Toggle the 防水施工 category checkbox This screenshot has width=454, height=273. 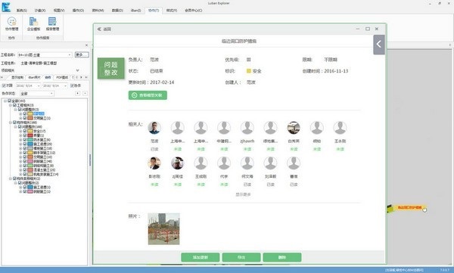[25, 140]
